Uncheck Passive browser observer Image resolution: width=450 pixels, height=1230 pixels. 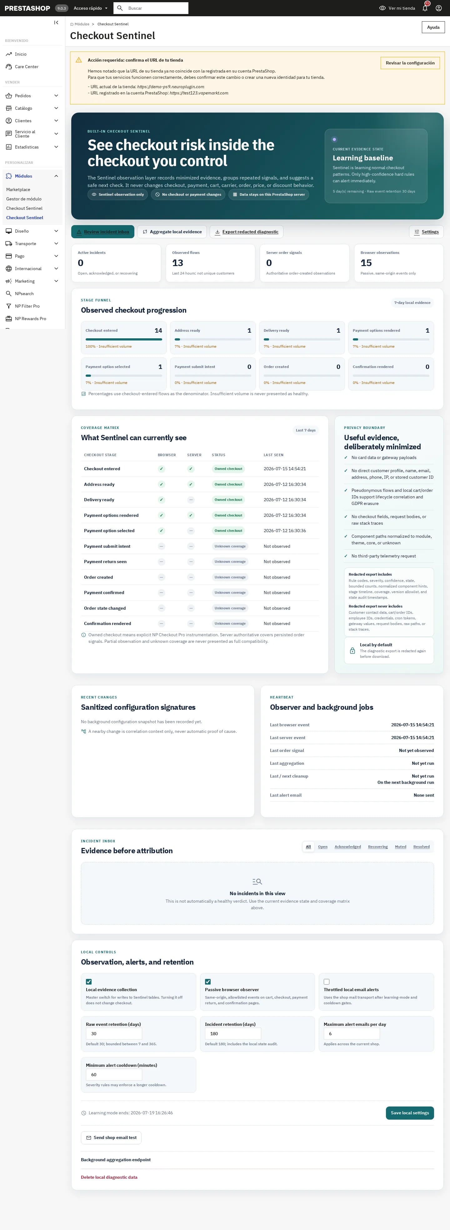(x=207, y=982)
